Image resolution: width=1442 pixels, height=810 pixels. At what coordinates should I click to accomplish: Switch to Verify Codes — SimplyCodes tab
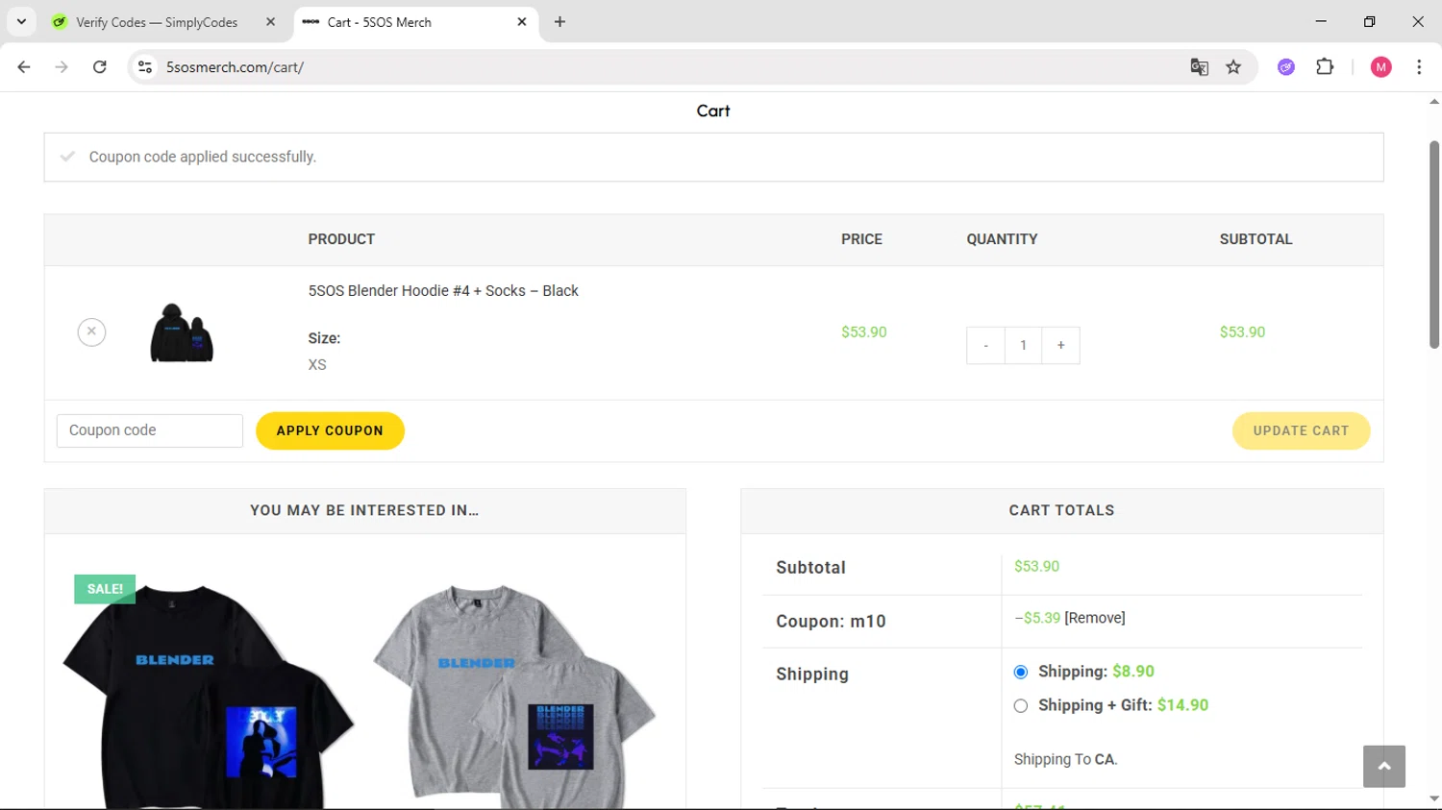tap(157, 22)
